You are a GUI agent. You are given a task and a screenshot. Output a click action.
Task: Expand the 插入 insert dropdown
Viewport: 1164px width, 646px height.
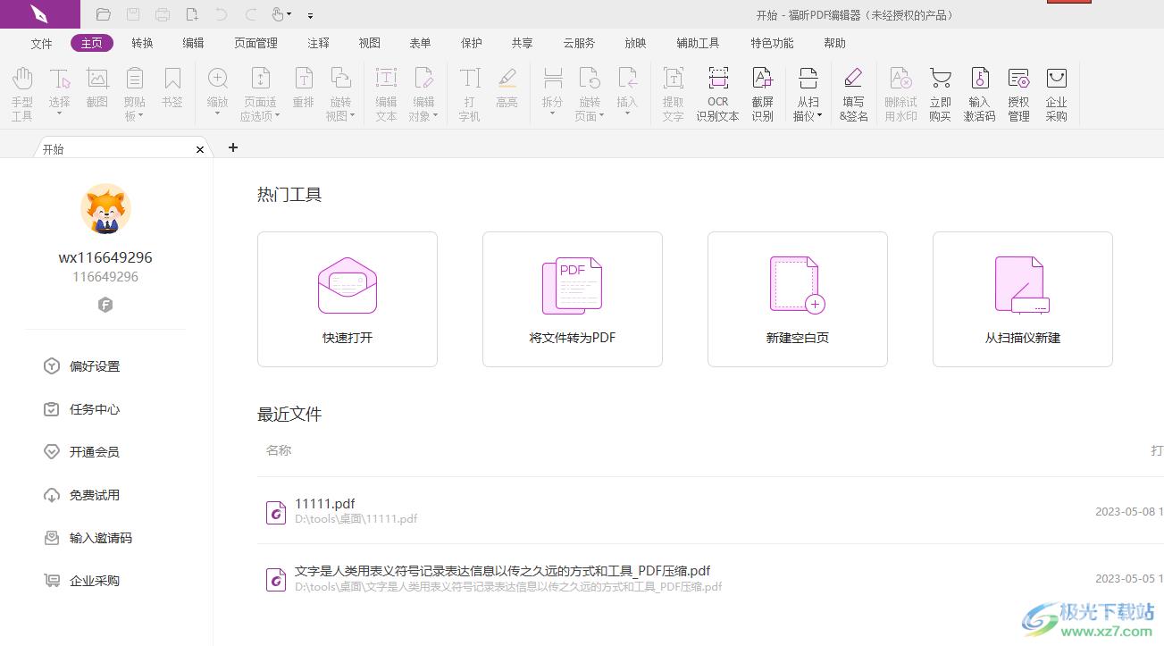628,115
